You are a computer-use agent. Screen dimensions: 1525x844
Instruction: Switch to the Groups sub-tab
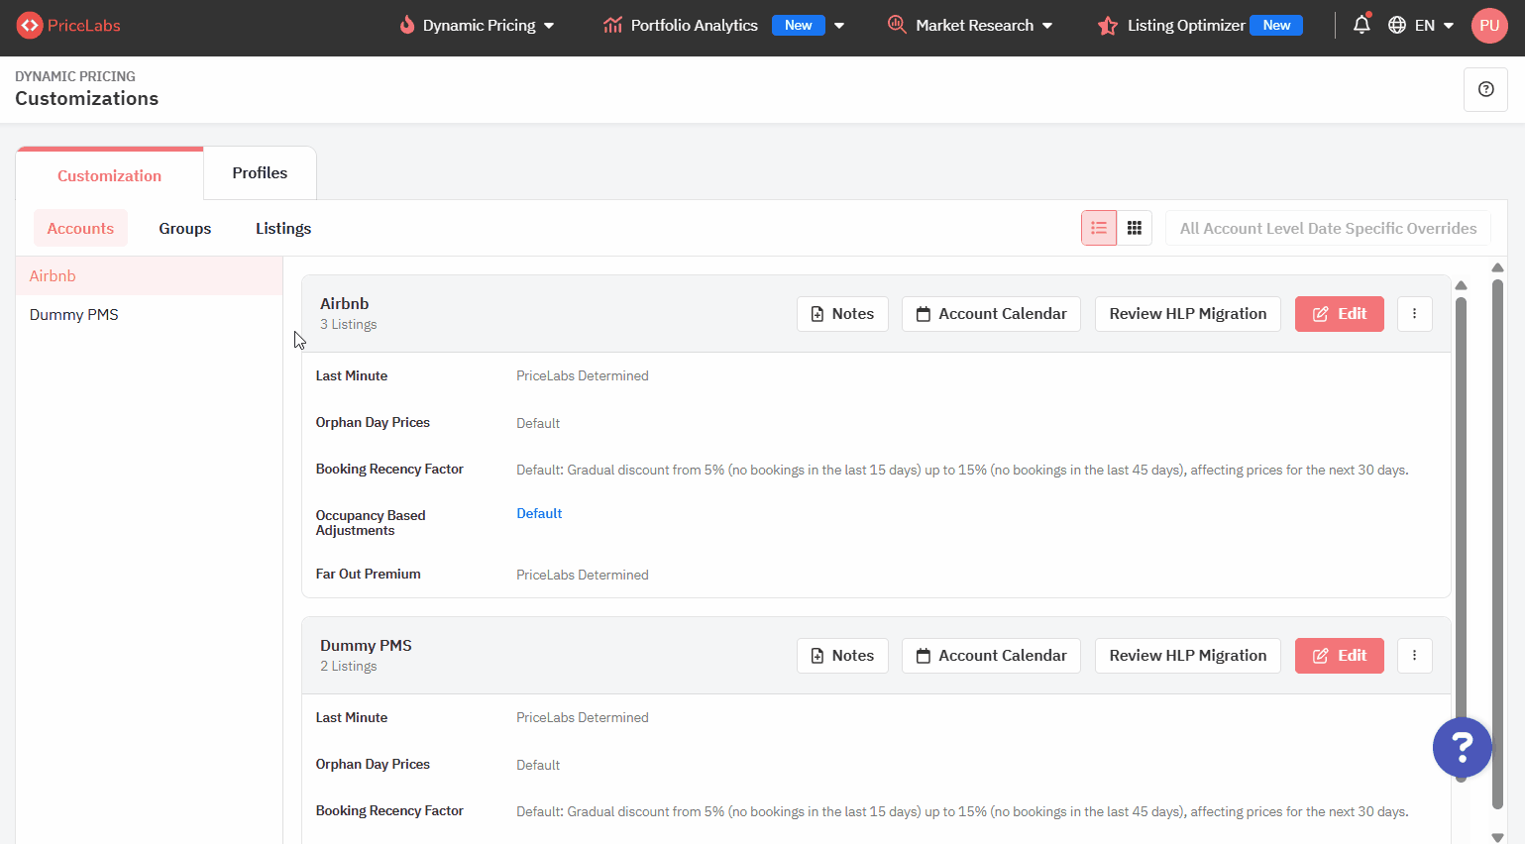coord(185,228)
